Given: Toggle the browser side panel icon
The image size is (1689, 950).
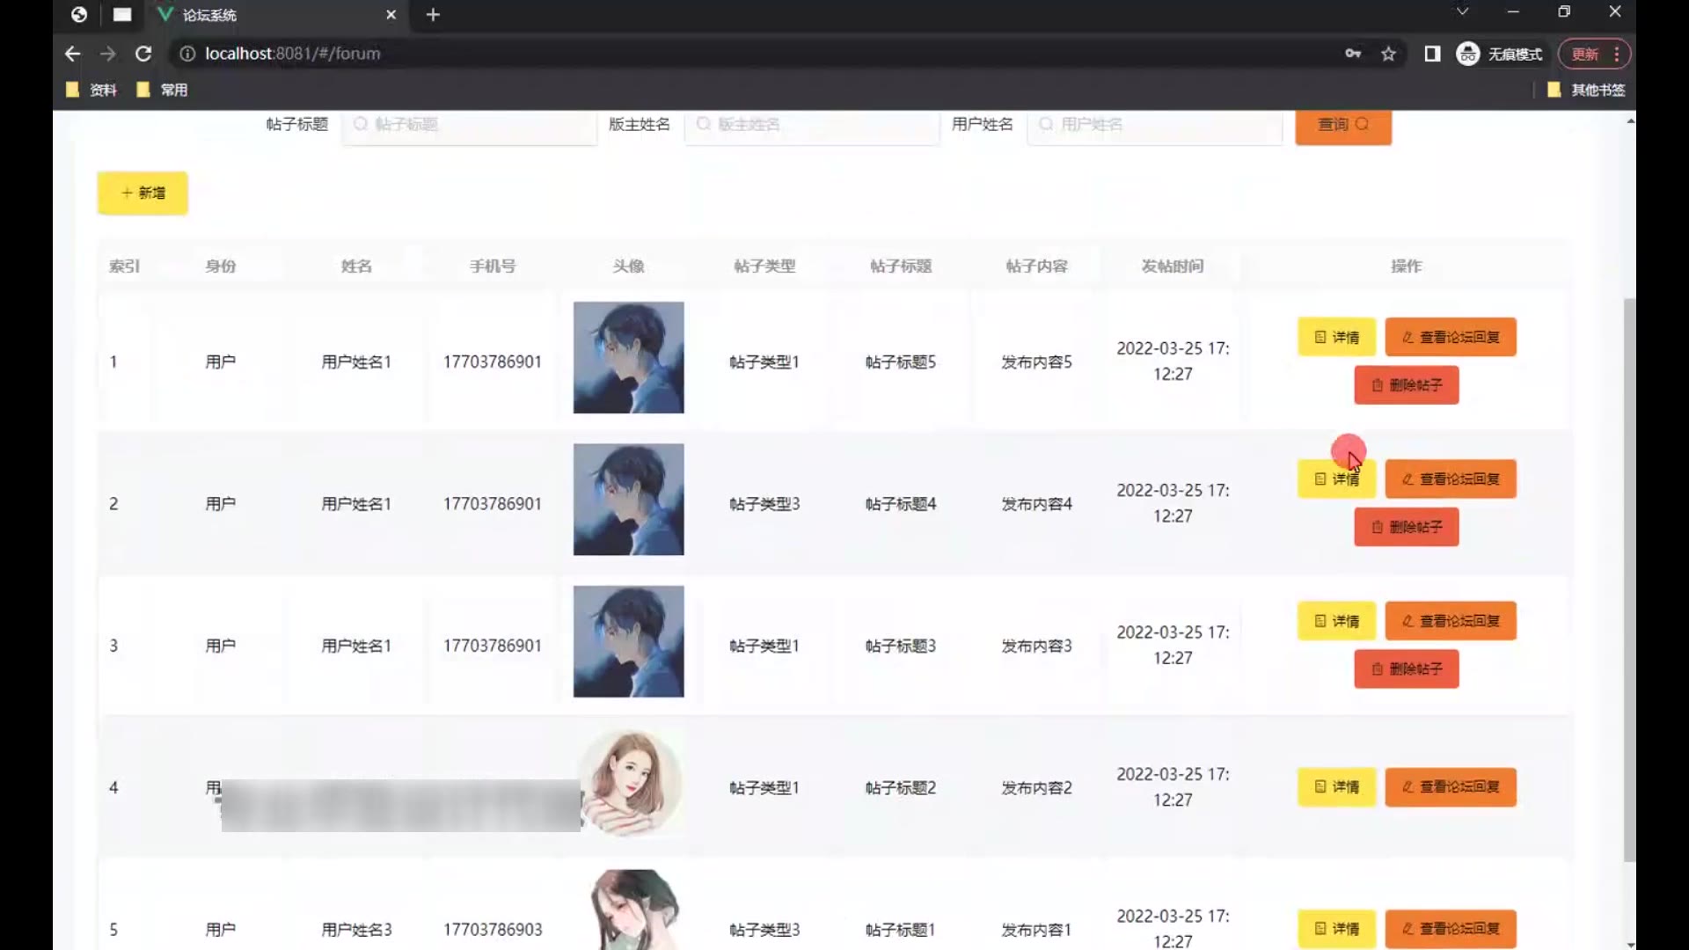Looking at the screenshot, I should click(1432, 54).
